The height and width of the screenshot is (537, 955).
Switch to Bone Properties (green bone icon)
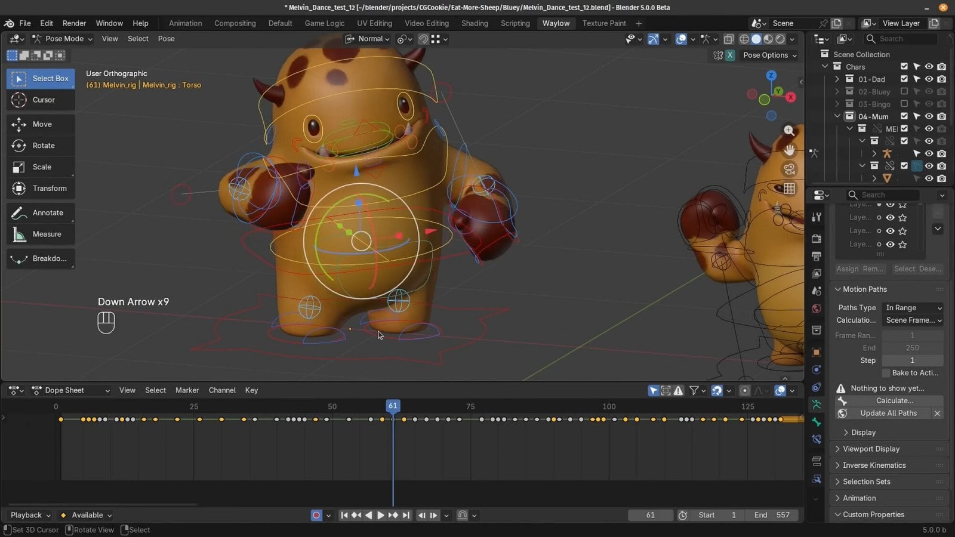pyautogui.click(x=816, y=421)
